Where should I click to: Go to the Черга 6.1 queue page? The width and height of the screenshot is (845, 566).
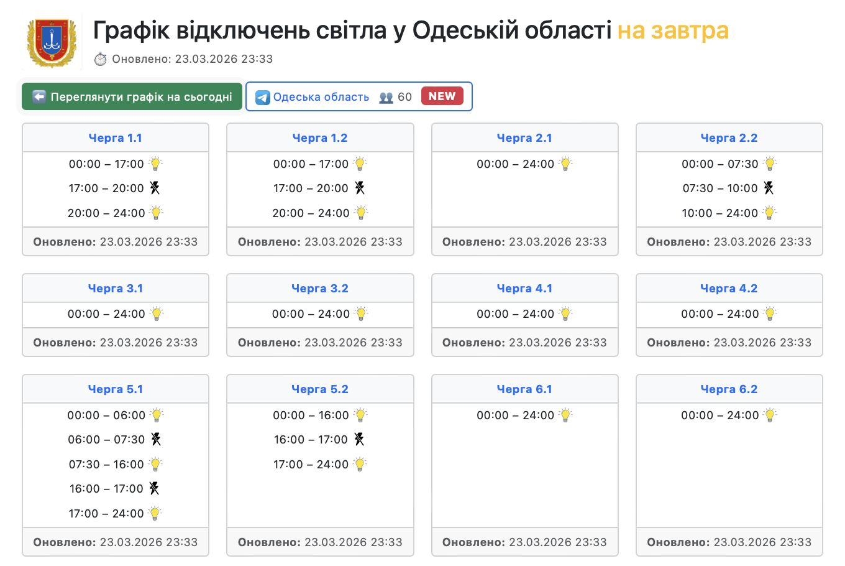coord(524,389)
